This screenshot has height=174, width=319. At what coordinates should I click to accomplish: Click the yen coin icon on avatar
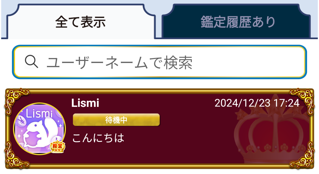click(x=21, y=122)
